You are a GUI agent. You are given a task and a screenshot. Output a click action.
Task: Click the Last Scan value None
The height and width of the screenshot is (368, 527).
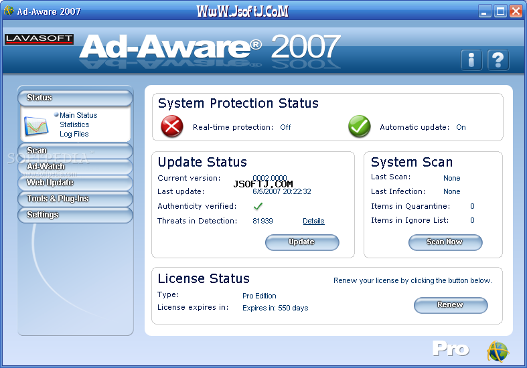[x=452, y=178]
